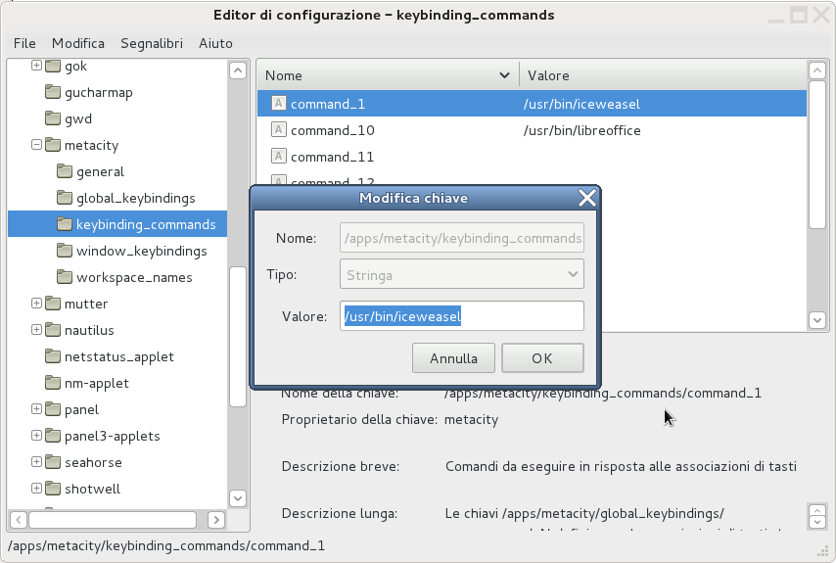Viewport: 836px width, 563px height.
Task: Open the File menu
Action: click(24, 43)
